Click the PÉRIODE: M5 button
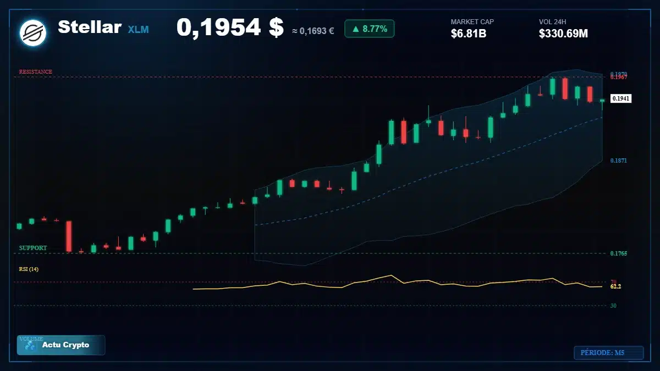The image size is (660, 371). [x=608, y=353]
